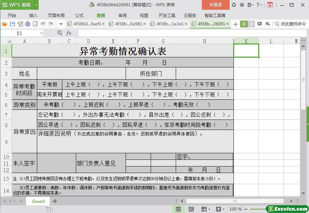Viewport: 309px width, 213px height.
Task: Click the save icon in quick toolbar
Action: (12, 24)
